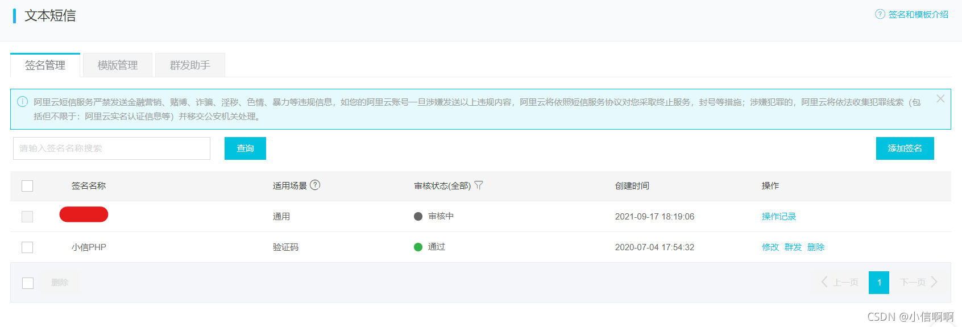Click the 审核中 status text
962x327 pixels.
441,216
